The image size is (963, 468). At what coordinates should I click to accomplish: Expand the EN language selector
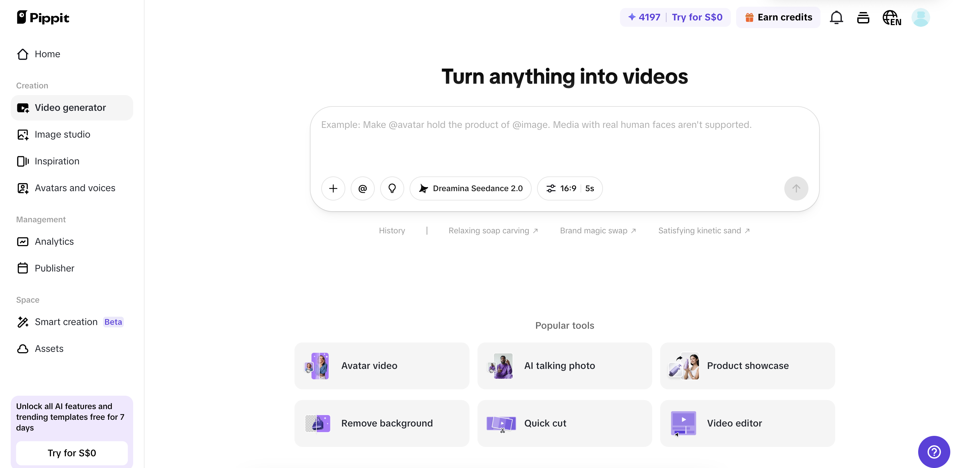(892, 17)
